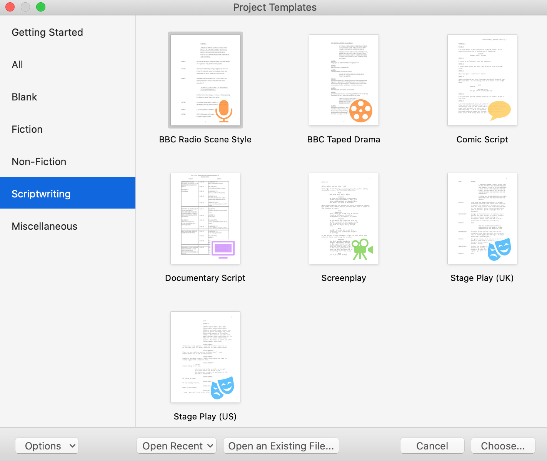
Task: Select the Stage Play (US) page thumbnail
Action: coord(205,357)
